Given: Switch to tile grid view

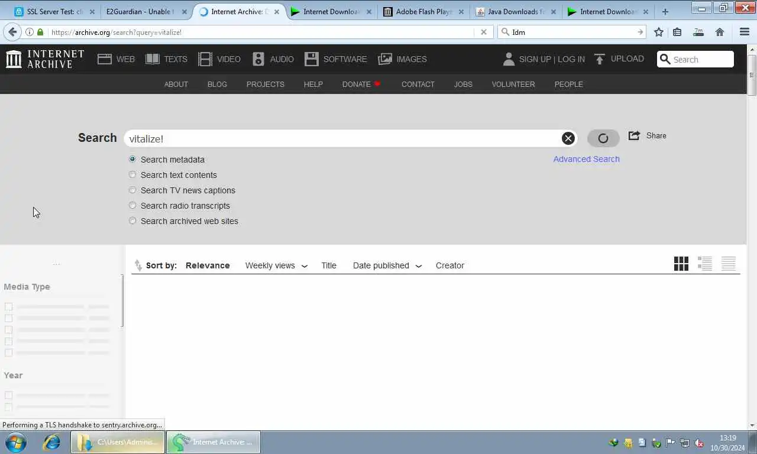Looking at the screenshot, I should pos(681,264).
